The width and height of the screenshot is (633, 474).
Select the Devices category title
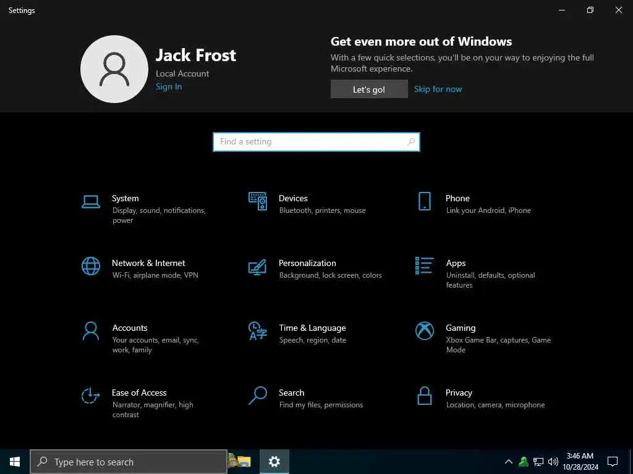click(x=293, y=198)
